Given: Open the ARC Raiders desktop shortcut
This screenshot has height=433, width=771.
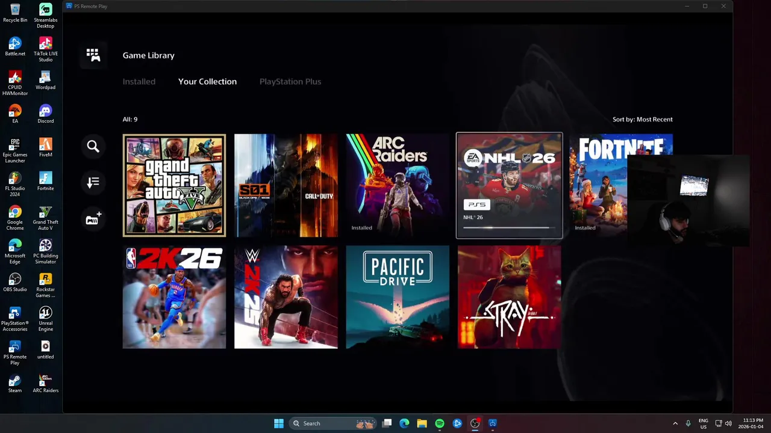Looking at the screenshot, I should tap(45, 384).
